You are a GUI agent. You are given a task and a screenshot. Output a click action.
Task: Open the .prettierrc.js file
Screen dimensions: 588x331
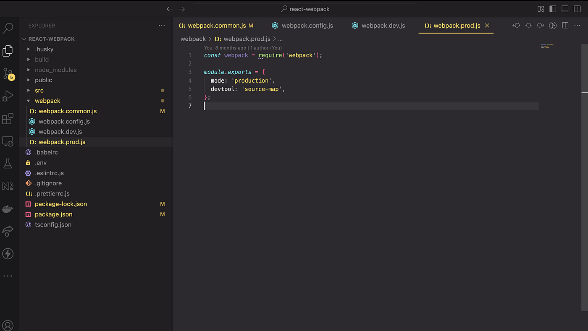[96, 193]
